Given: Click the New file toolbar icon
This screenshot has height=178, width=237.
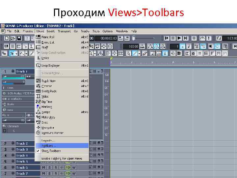Looking at the screenshot, I should [7, 38].
